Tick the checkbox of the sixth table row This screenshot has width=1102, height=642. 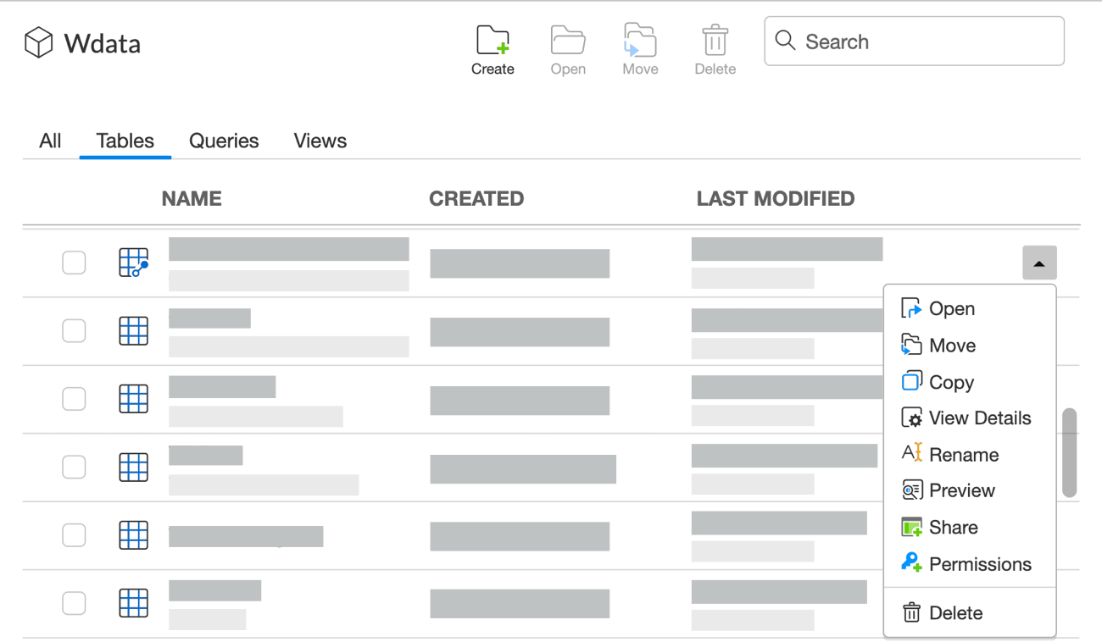(74, 603)
